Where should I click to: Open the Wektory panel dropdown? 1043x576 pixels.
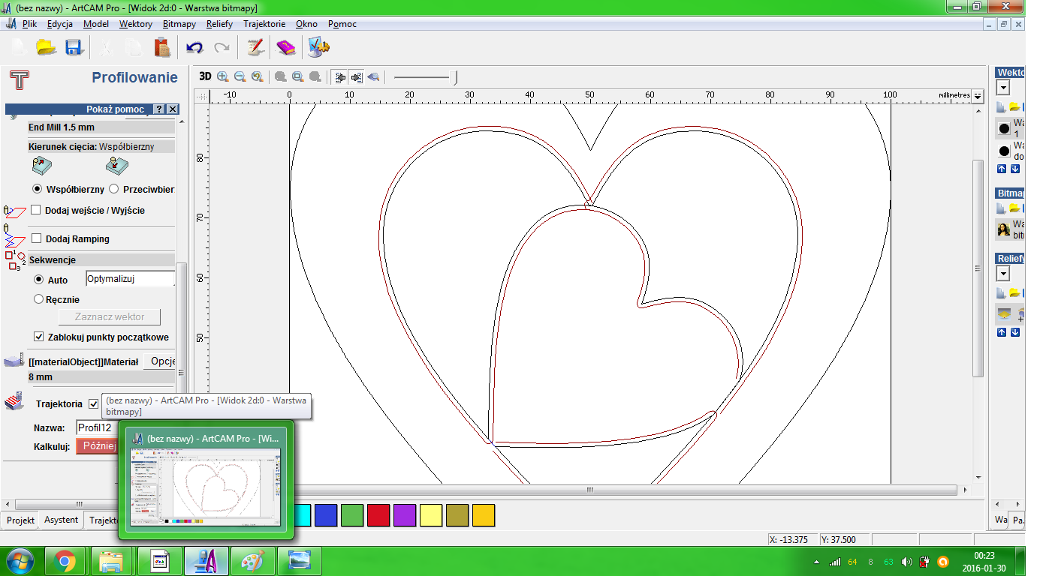coord(1002,88)
